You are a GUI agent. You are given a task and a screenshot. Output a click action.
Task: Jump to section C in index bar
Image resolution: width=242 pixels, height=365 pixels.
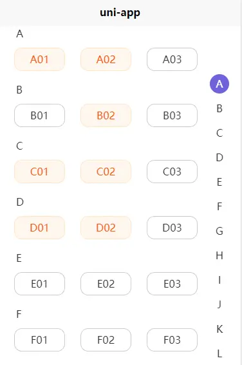pyautogui.click(x=219, y=133)
